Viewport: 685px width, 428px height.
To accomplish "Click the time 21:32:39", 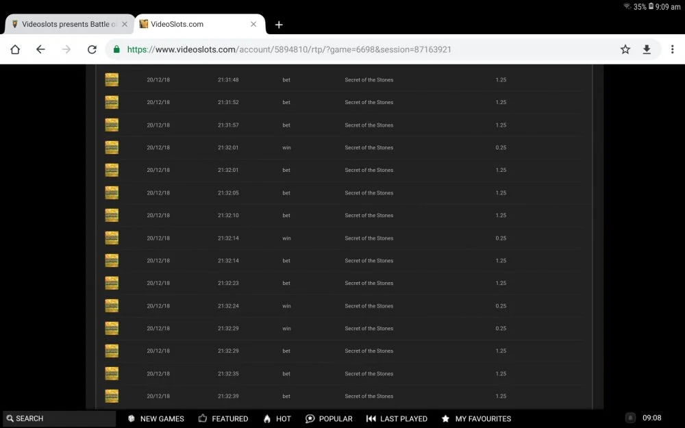I will pyautogui.click(x=228, y=396).
